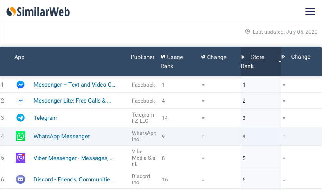Sort by Usage Rank column header
Viewport: 322px width, 190px height.
[x=172, y=62]
